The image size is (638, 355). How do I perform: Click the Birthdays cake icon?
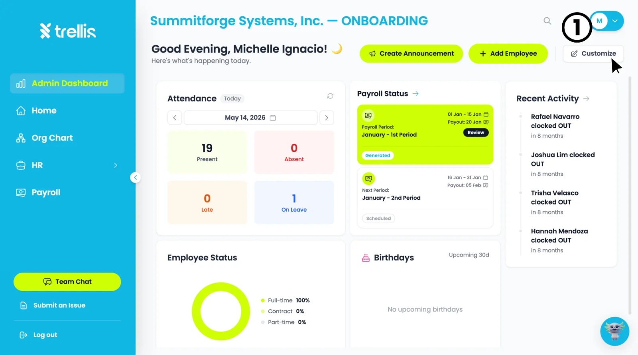(366, 258)
